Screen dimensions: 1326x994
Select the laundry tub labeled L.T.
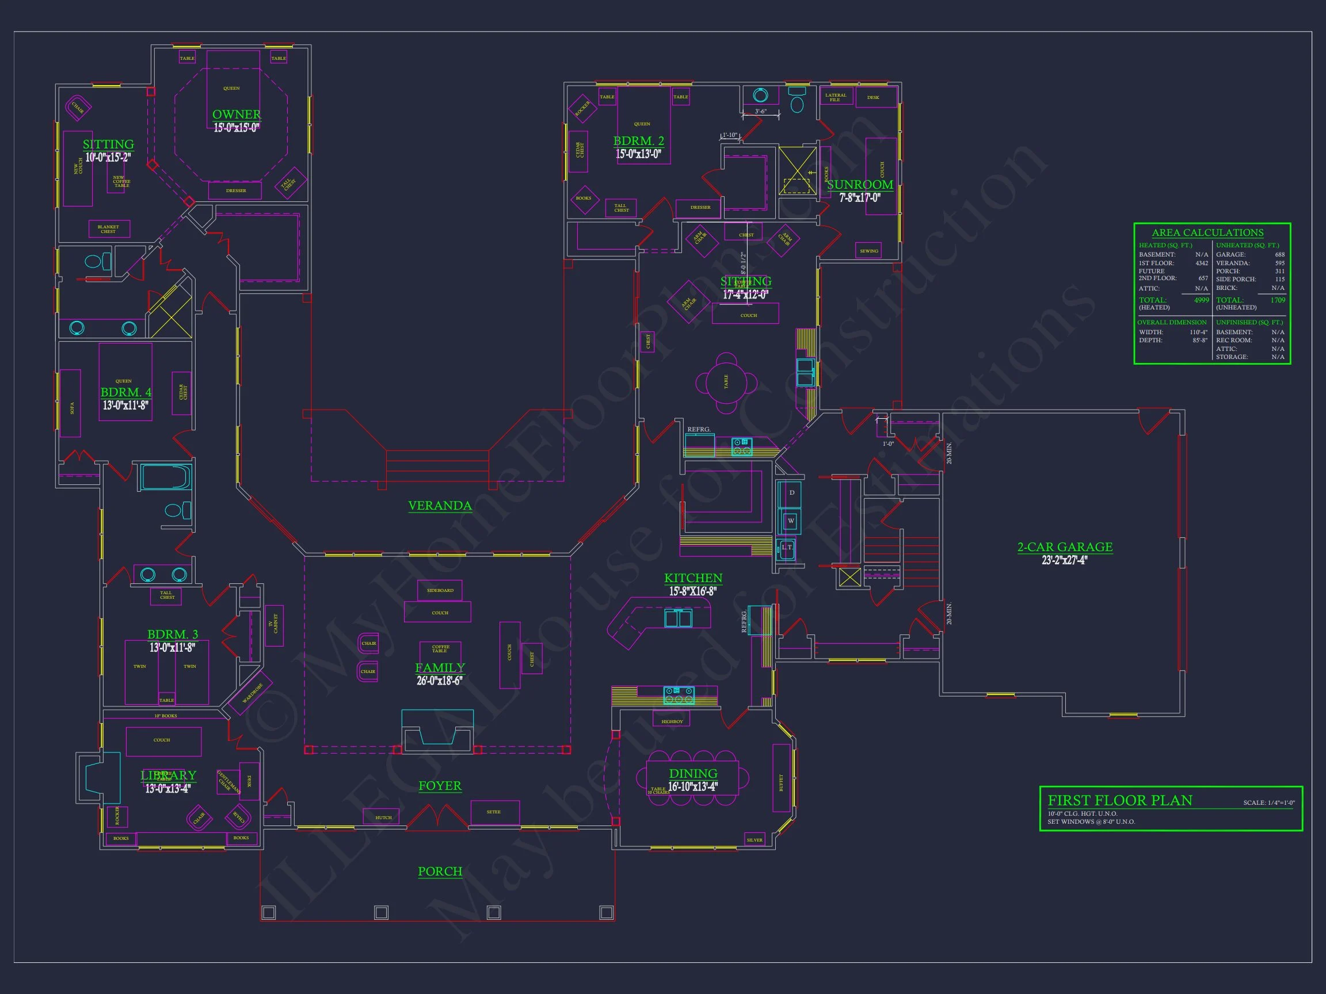point(786,549)
